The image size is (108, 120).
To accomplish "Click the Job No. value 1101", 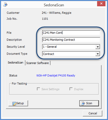I will pos(45,19).
